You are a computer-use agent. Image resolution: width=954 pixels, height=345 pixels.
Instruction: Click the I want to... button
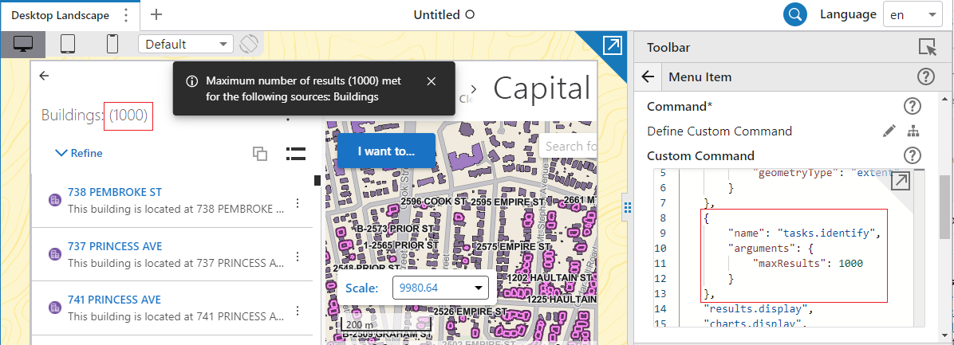pos(386,151)
